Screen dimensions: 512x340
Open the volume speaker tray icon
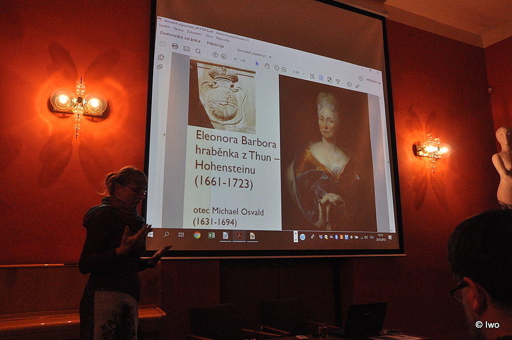366,237
